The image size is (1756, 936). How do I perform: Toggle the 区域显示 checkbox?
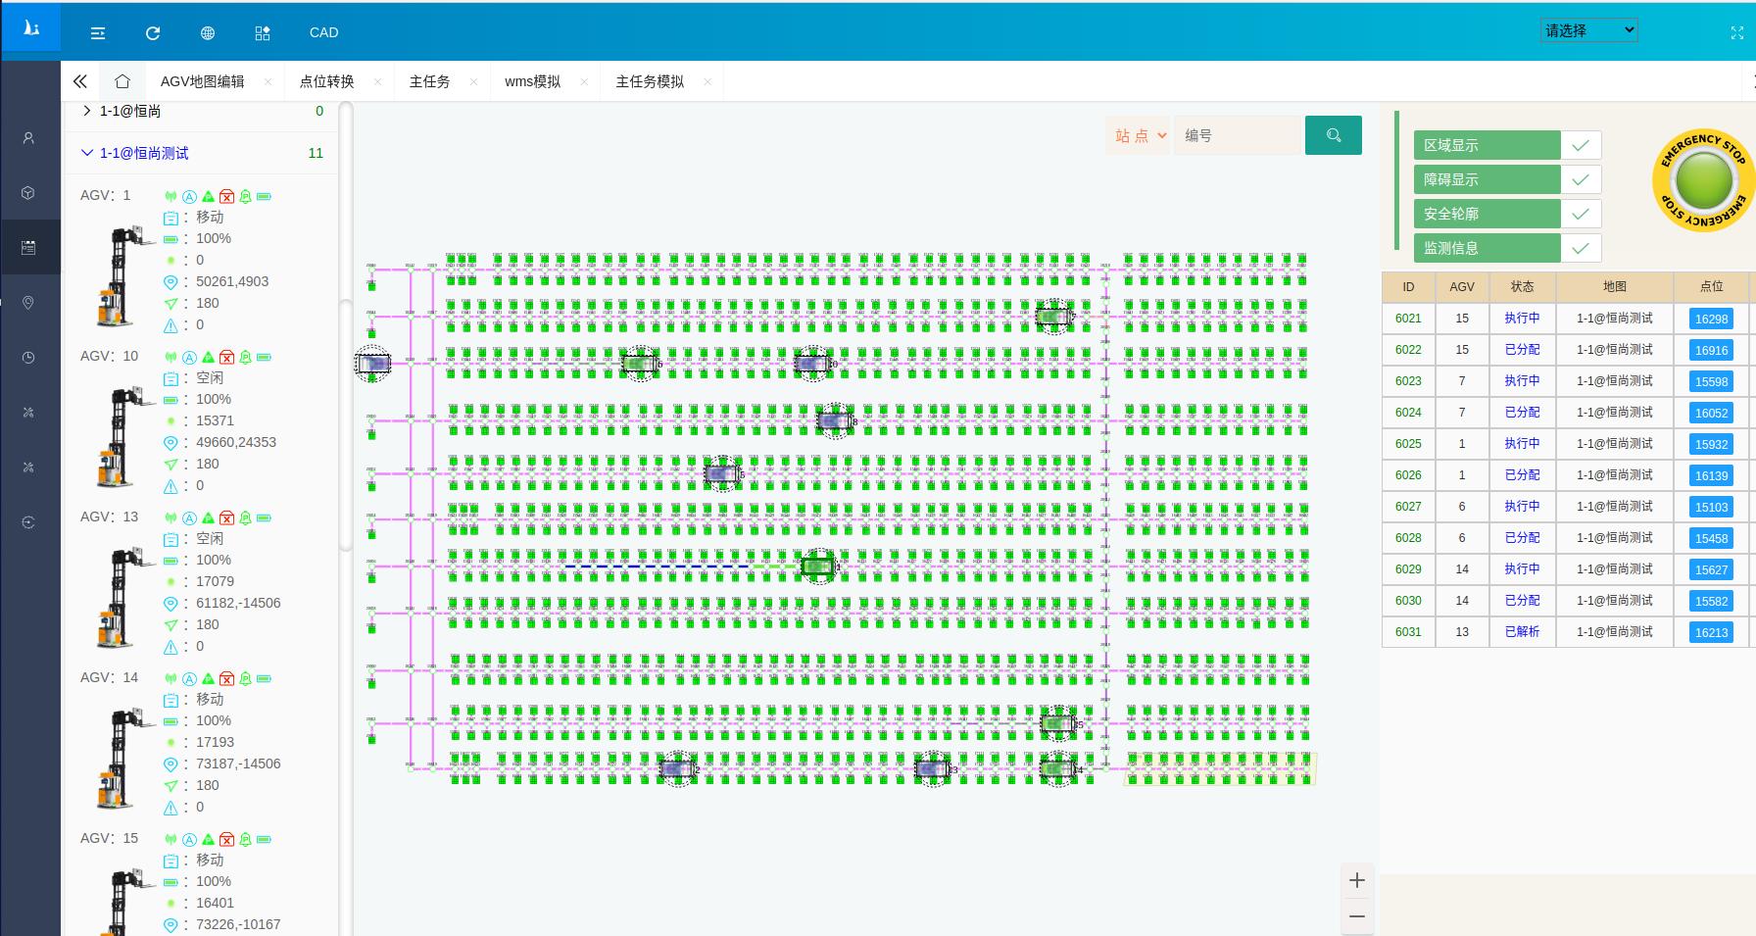coord(1580,145)
